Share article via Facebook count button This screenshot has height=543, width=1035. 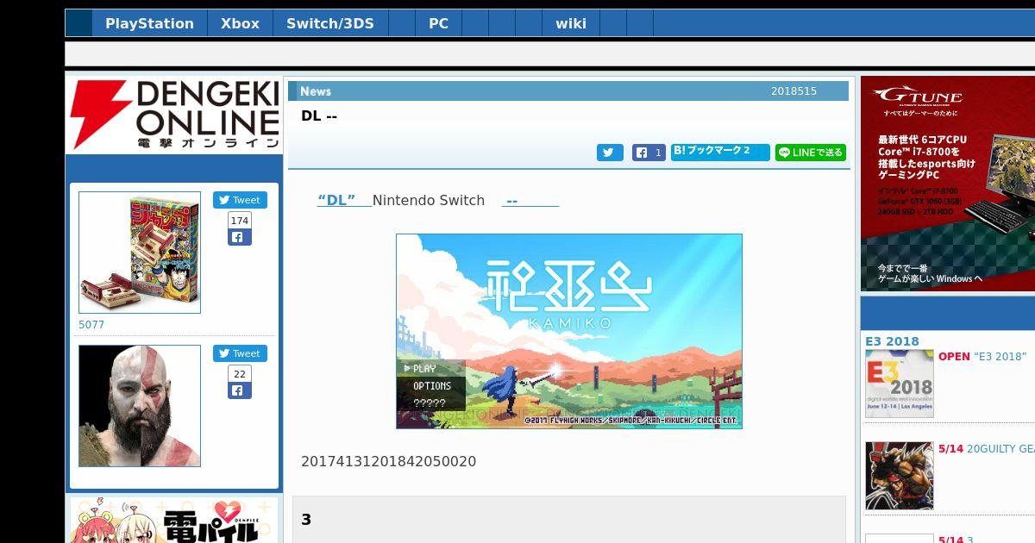pos(649,153)
